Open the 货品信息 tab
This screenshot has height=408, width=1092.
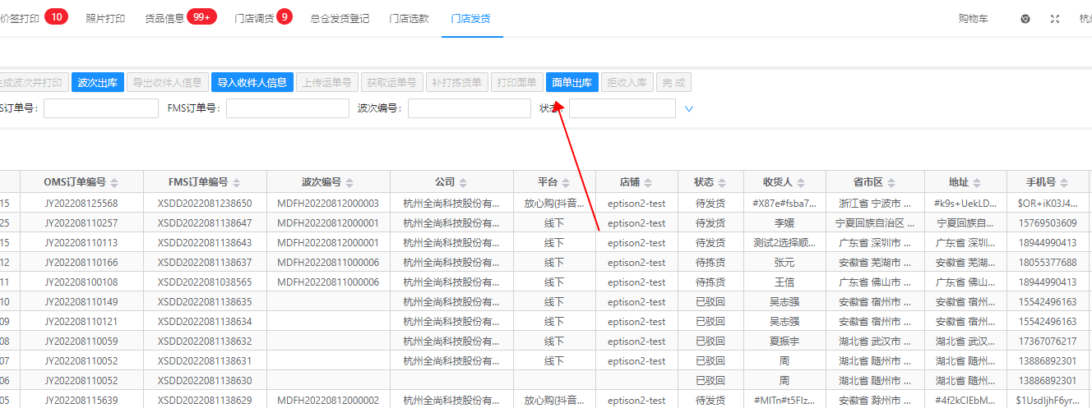[x=180, y=18]
